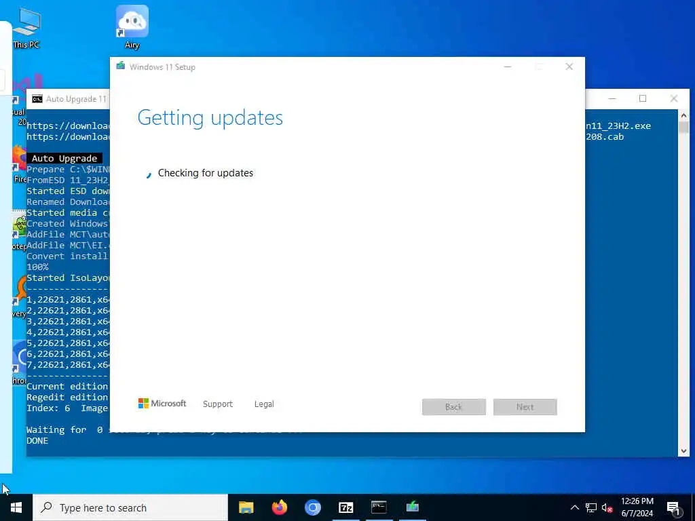Image resolution: width=695 pixels, height=521 pixels.
Task: Click the taskbar search box
Action: pyautogui.click(x=130, y=507)
